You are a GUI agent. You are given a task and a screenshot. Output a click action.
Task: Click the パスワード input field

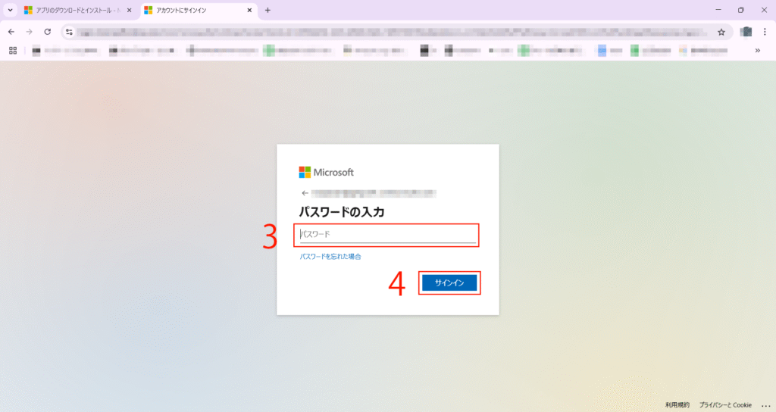(x=387, y=235)
